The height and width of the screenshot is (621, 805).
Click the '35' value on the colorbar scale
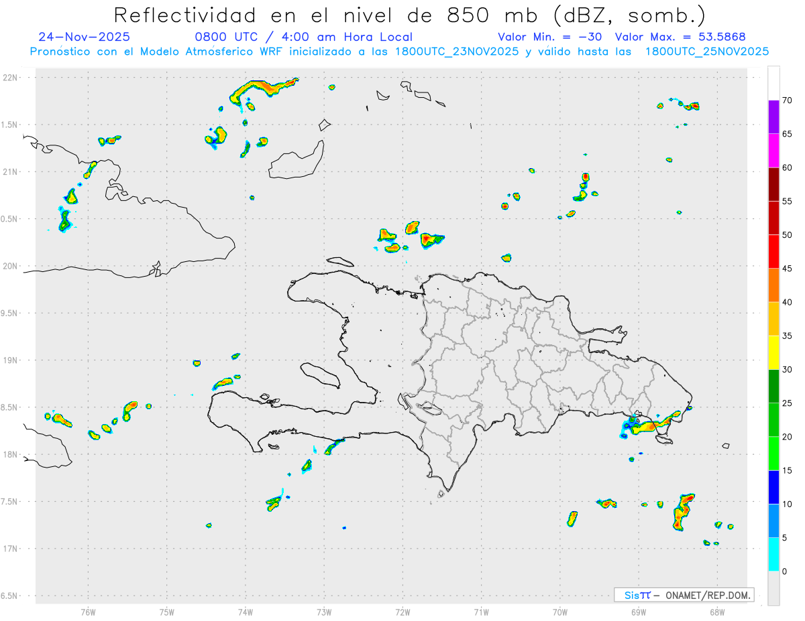[787, 336]
